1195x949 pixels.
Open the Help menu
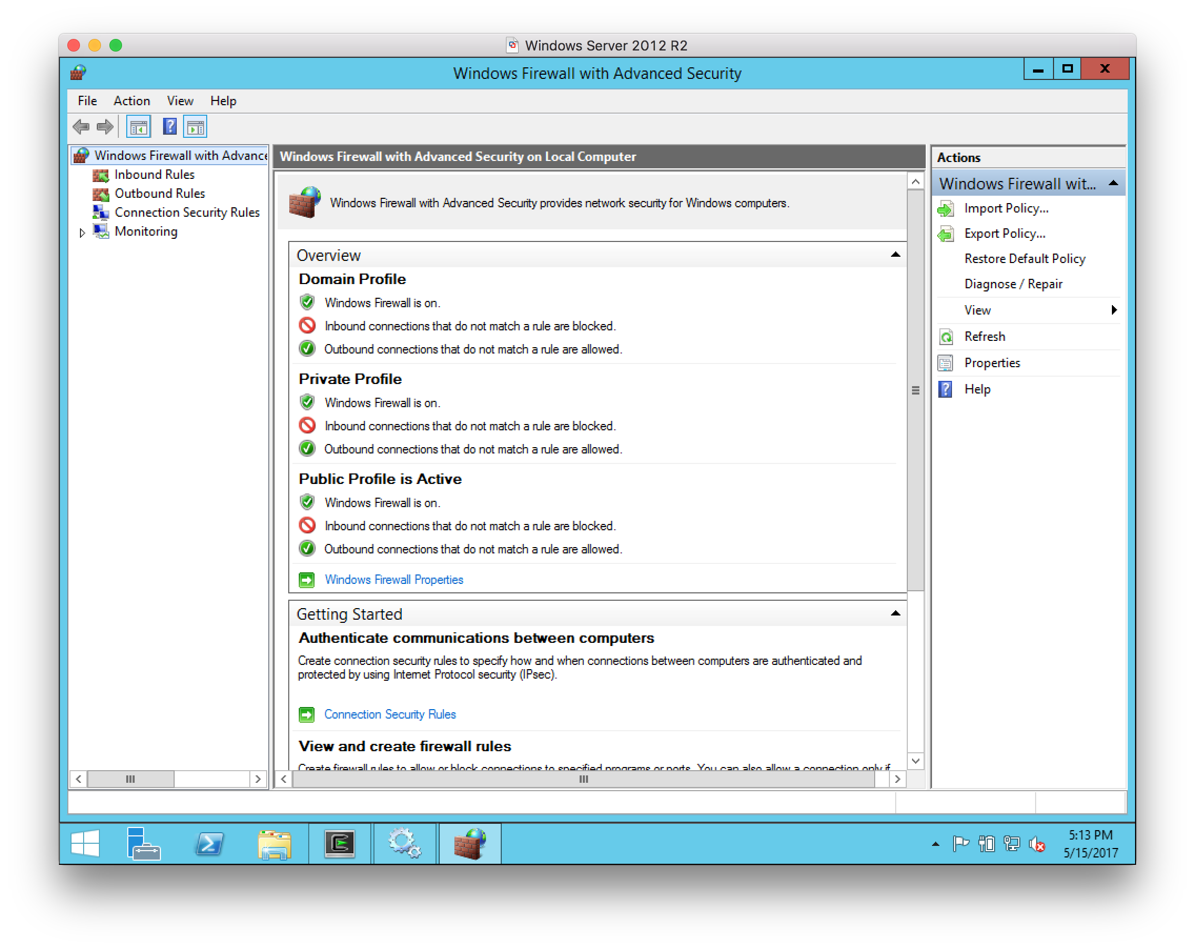pyautogui.click(x=223, y=101)
